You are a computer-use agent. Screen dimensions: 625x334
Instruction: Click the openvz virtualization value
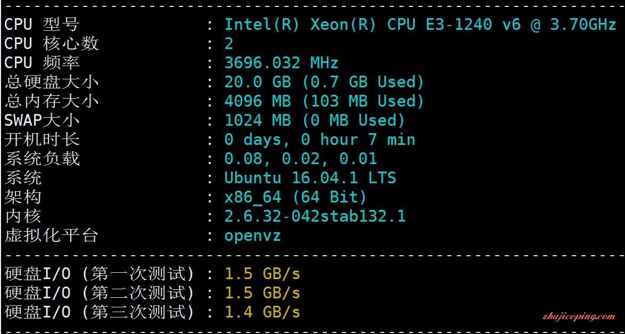(253, 236)
